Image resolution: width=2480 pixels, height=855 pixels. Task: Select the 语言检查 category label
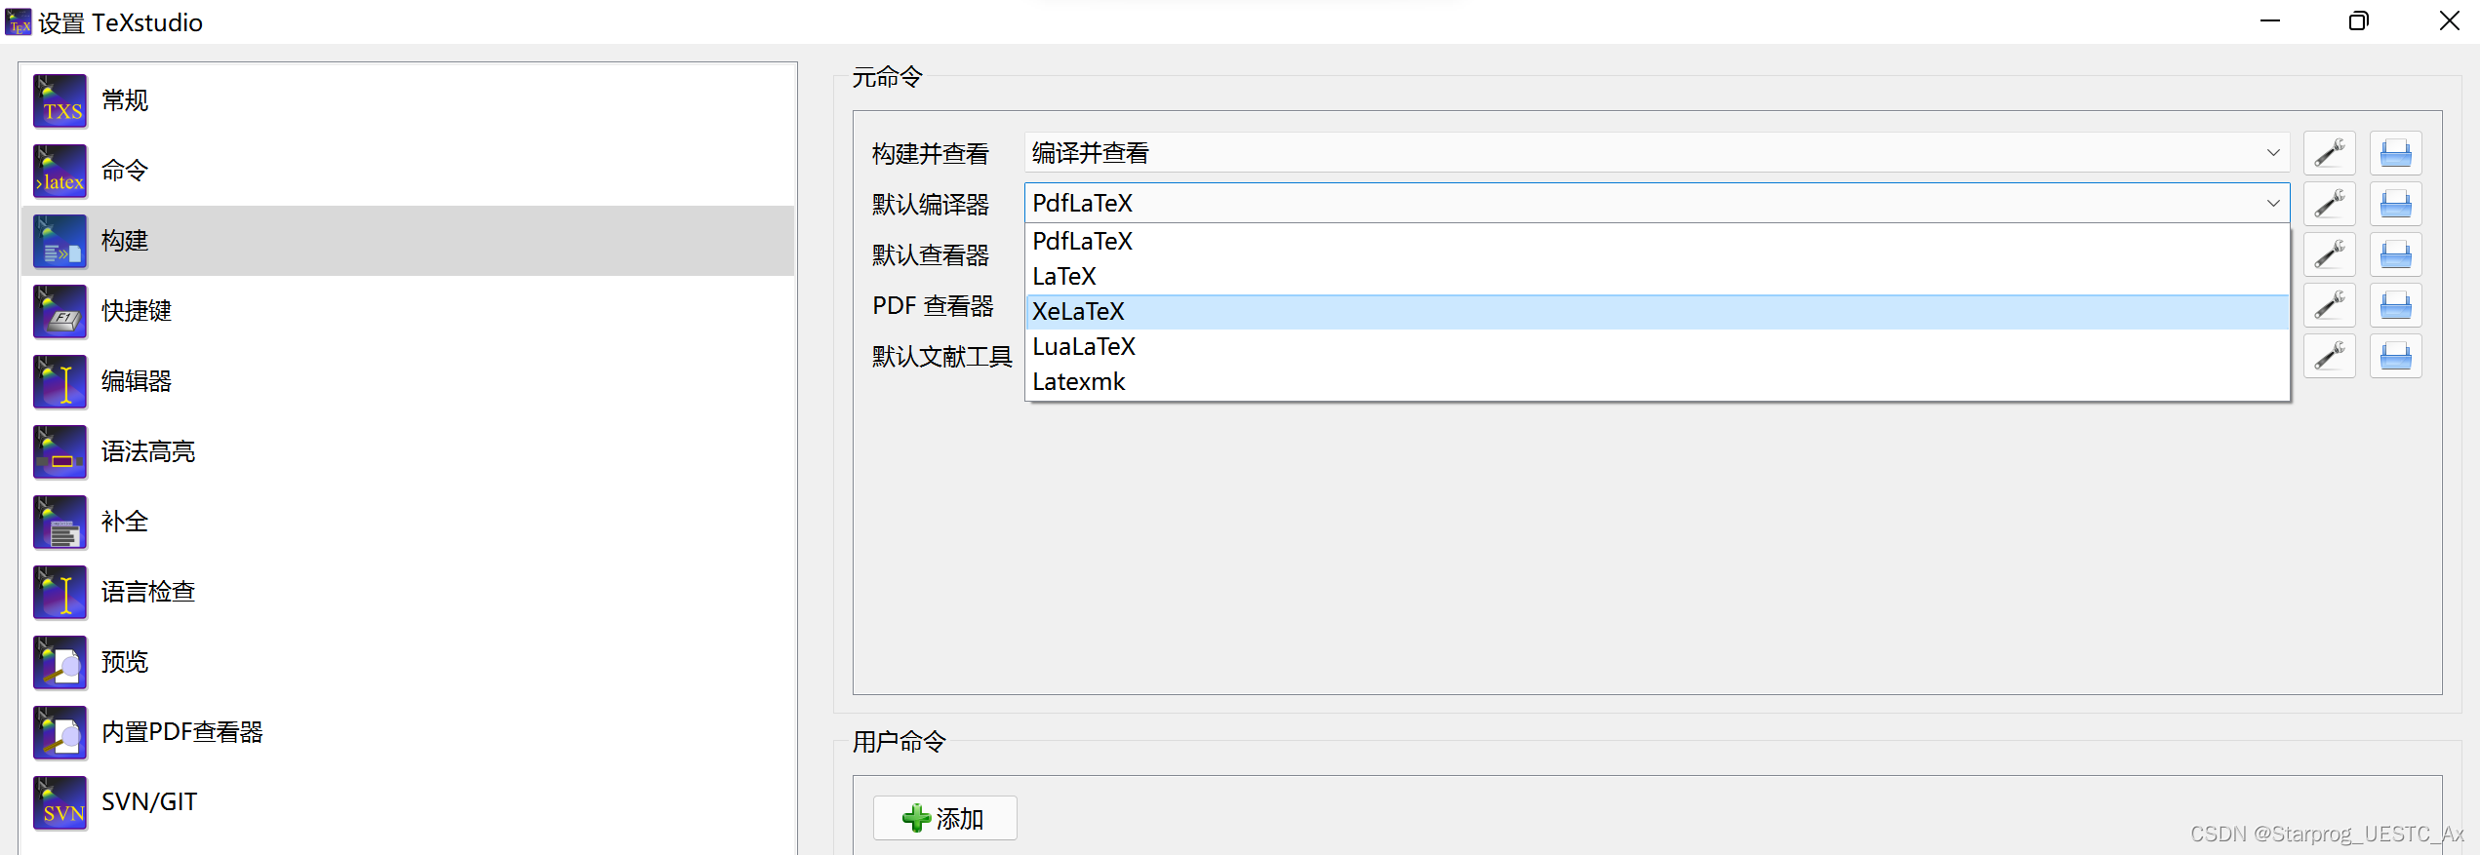pyautogui.click(x=148, y=592)
